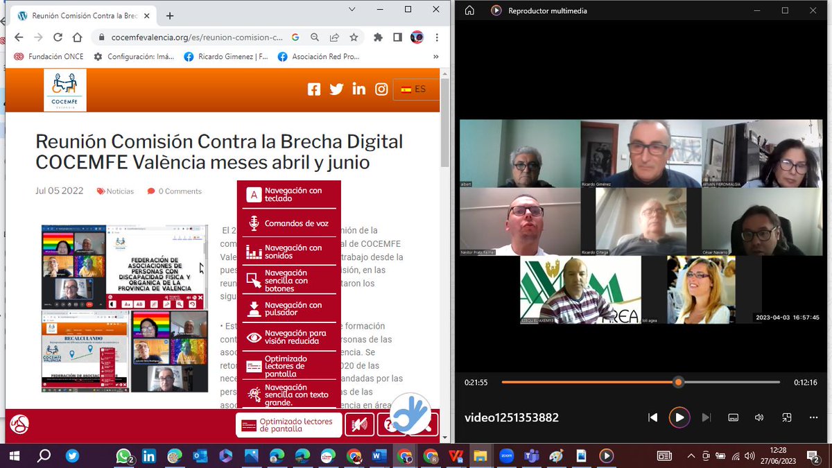Select Navegación con teclado option
The image size is (832, 468).
[289, 195]
